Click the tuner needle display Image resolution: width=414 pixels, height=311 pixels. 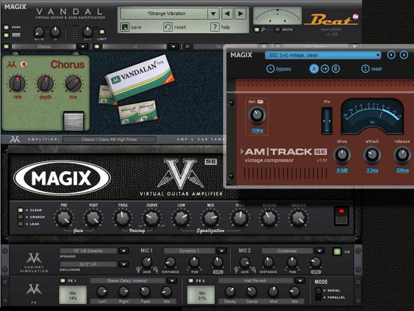coord(278,16)
